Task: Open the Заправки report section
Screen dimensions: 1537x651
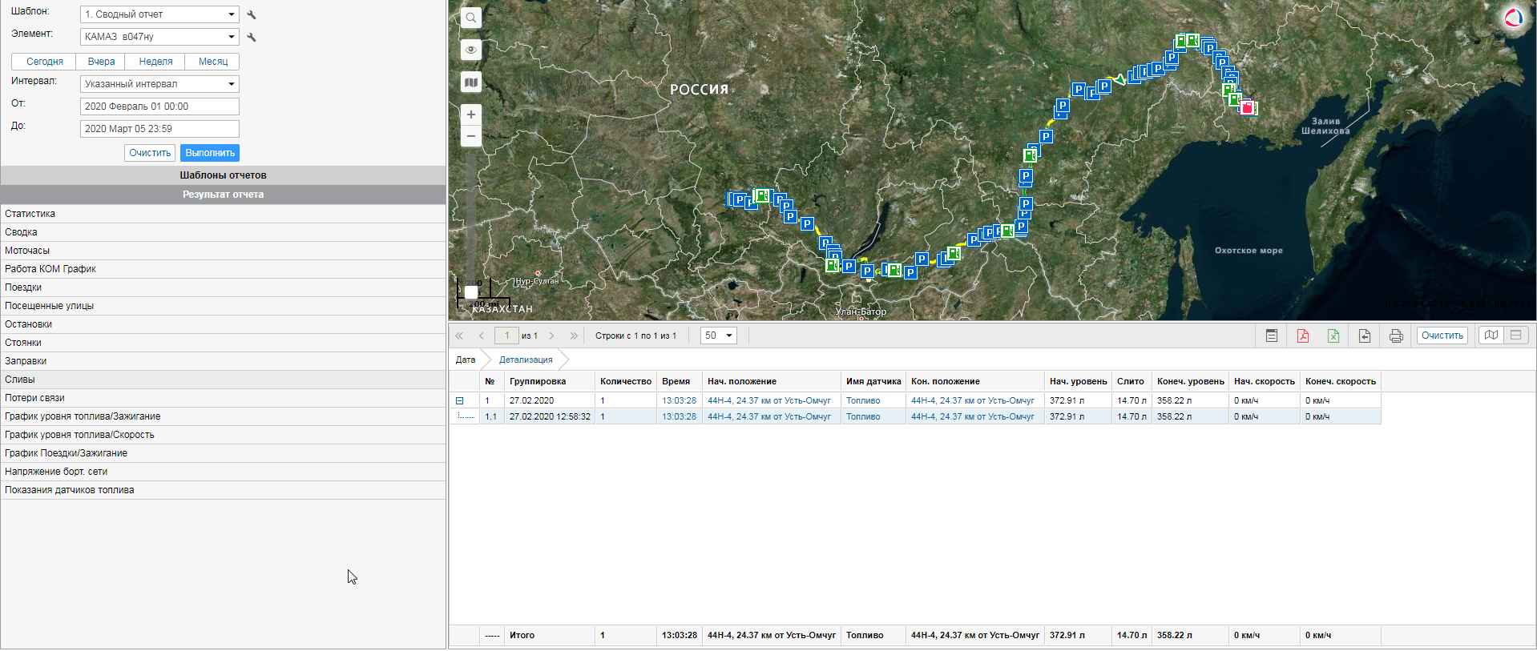Action: (26, 361)
